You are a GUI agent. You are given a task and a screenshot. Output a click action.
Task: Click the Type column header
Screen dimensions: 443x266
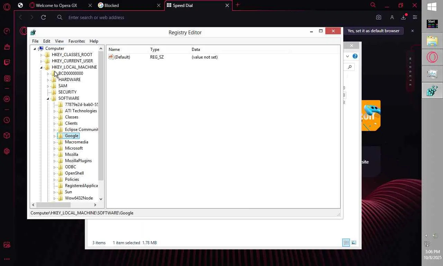[x=169, y=50]
